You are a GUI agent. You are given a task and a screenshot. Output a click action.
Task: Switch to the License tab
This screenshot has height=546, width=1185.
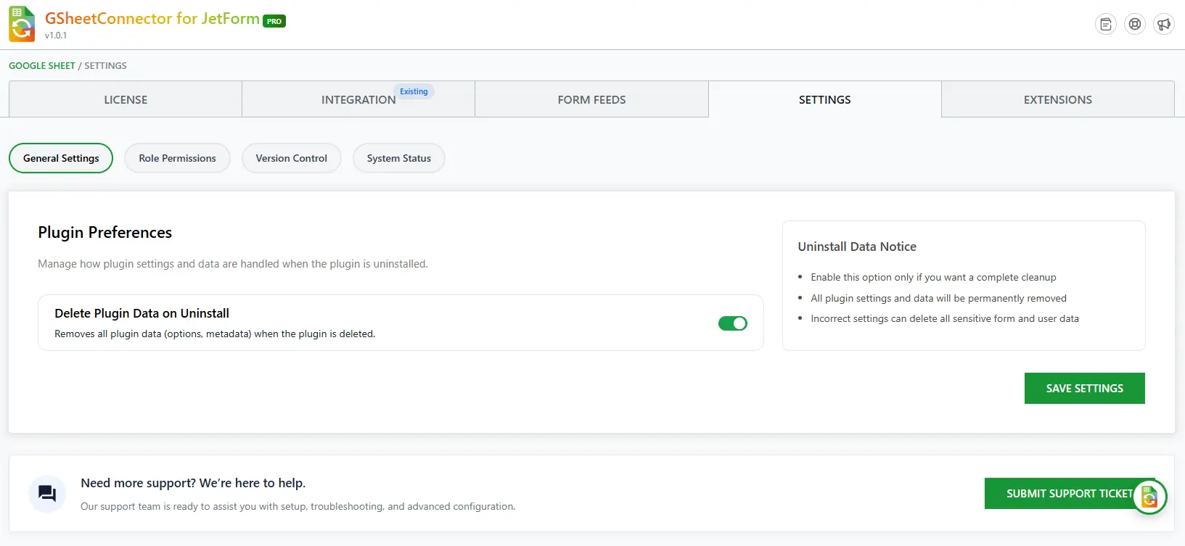point(126,99)
